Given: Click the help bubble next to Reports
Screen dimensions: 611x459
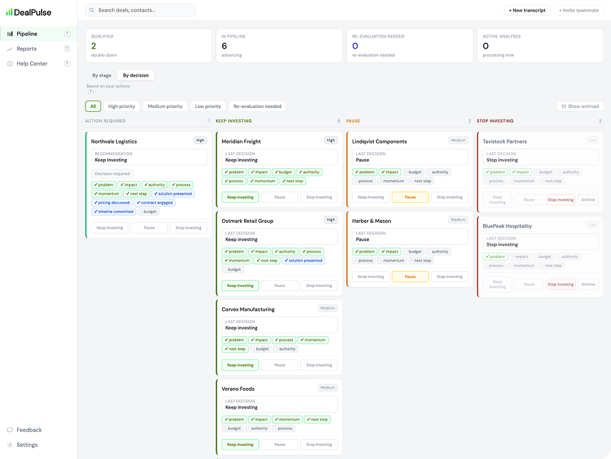Looking at the screenshot, I should 67,48.
